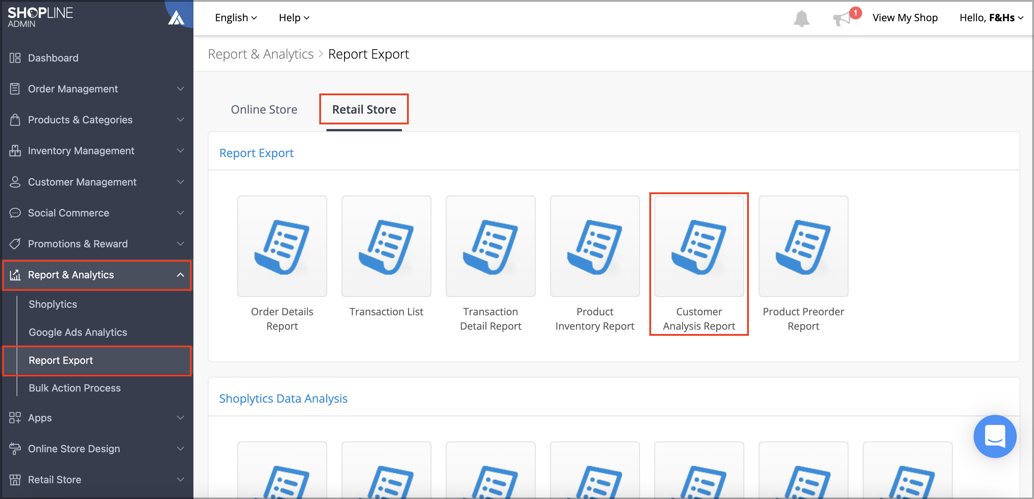This screenshot has height=499, width=1034.
Task: Expand the Retail Store sidebar chevron
Action: pyautogui.click(x=180, y=479)
